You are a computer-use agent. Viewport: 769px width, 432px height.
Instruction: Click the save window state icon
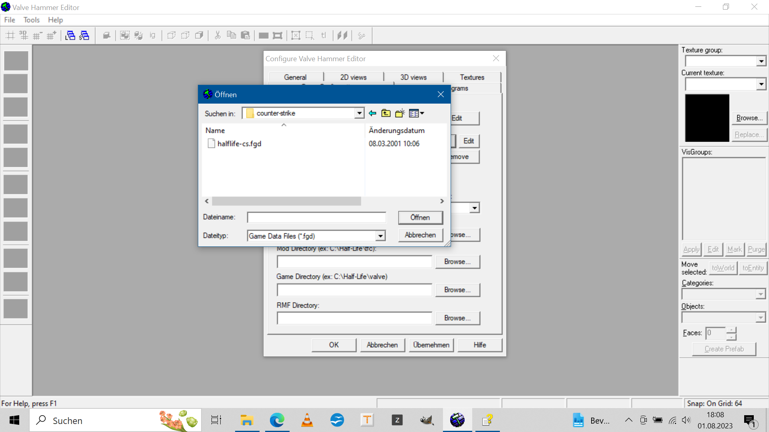(x=84, y=36)
